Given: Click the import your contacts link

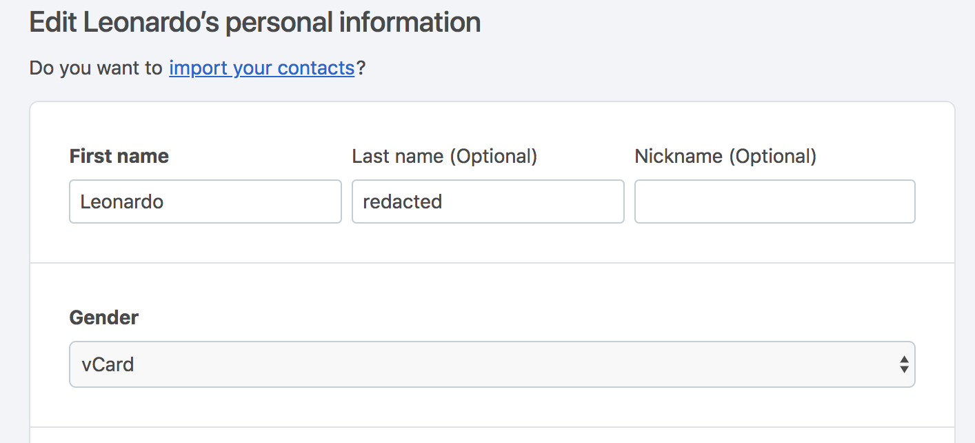Looking at the screenshot, I should [x=261, y=68].
